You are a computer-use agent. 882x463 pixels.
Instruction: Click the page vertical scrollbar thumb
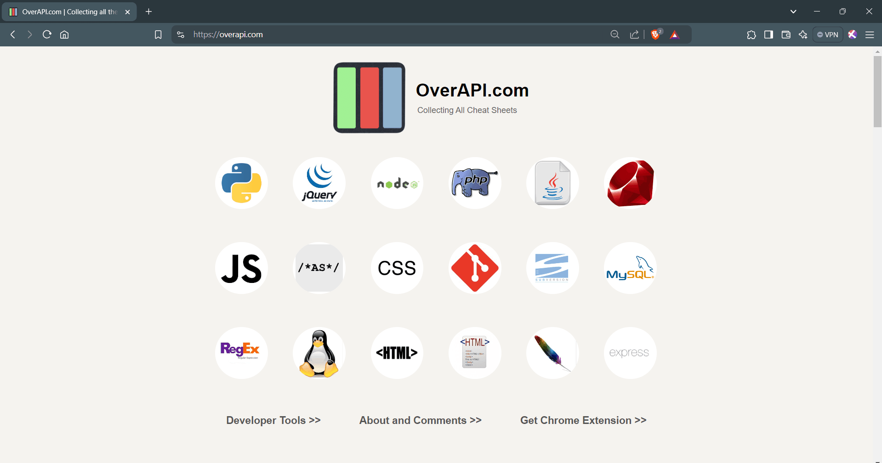click(877, 91)
